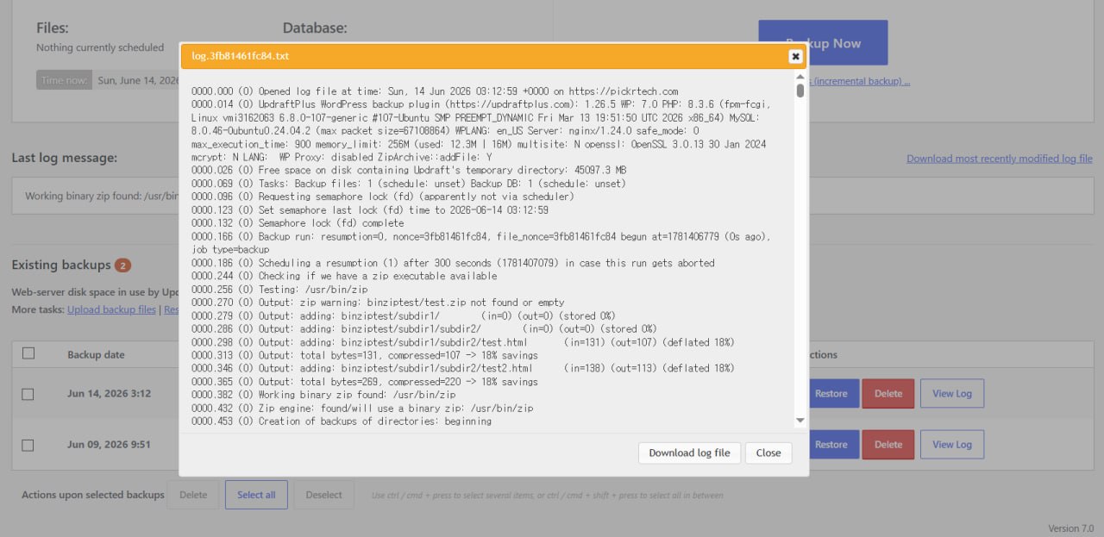
Task: Click the 'Checking if we have a zip executable available' line
Action: click(344, 276)
